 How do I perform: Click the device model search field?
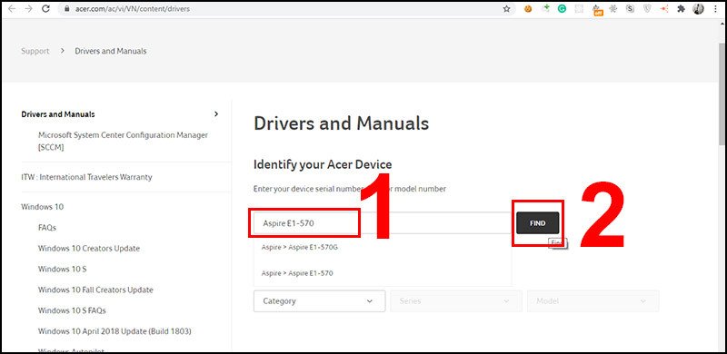click(383, 223)
